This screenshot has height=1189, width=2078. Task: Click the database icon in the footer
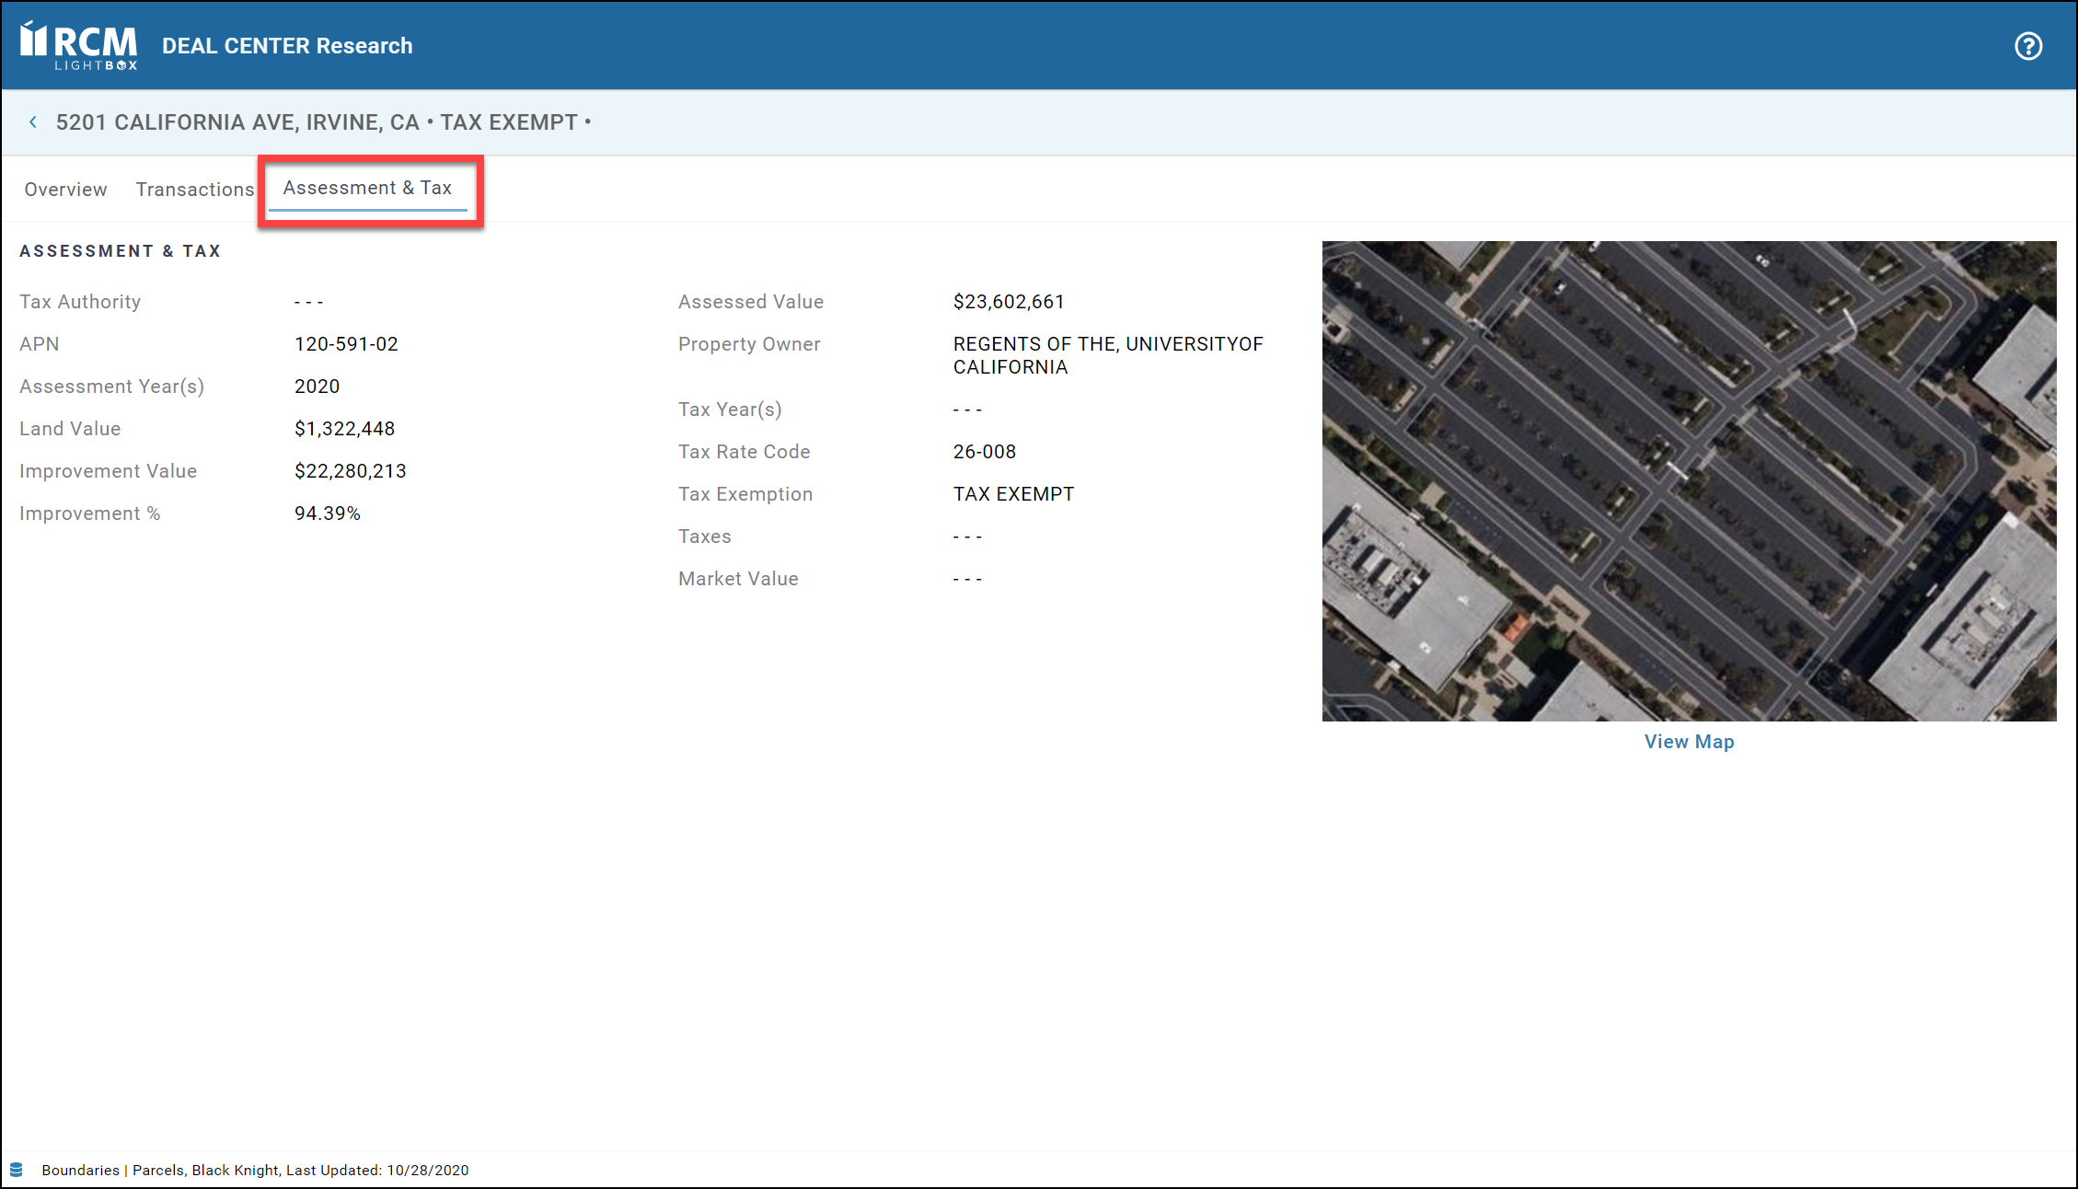17,1170
